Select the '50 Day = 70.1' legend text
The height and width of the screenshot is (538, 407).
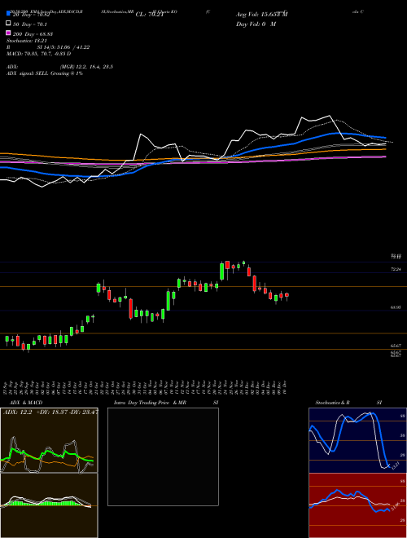pos(30,24)
